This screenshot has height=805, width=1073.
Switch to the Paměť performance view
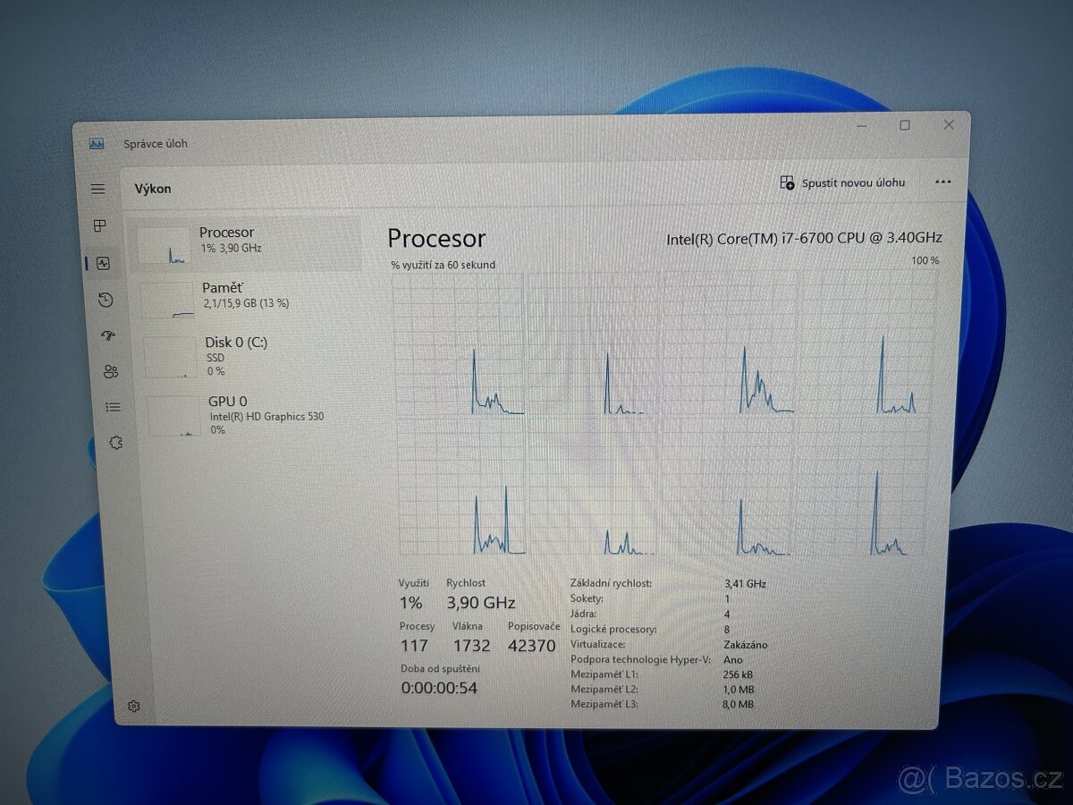point(241,295)
